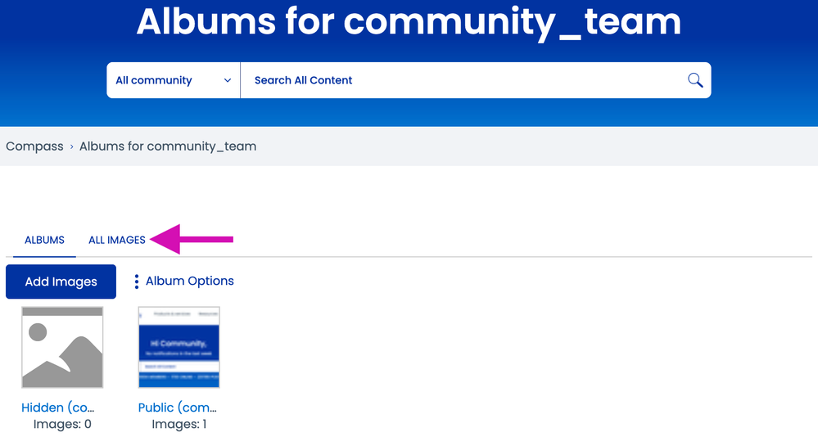Click the page heading Albums for community_team
Screen dimensions: 818x437
pos(409,22)
